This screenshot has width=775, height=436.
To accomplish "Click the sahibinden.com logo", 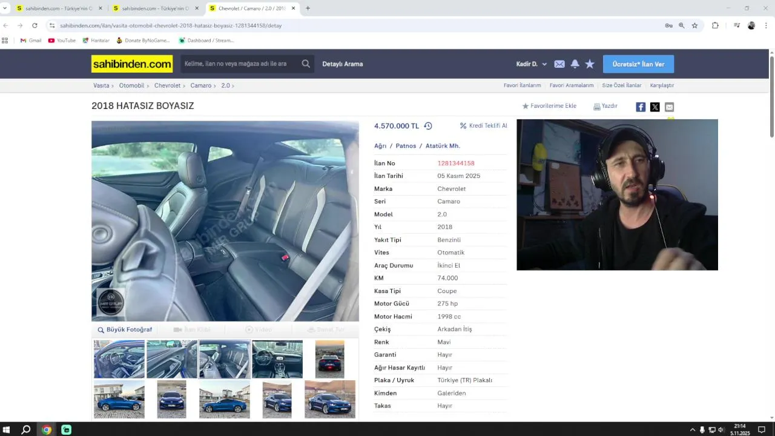I will point(132,64).
